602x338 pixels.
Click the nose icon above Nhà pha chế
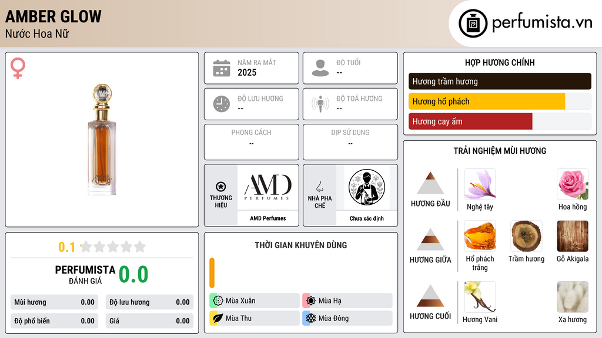click(x=319, y=187)
